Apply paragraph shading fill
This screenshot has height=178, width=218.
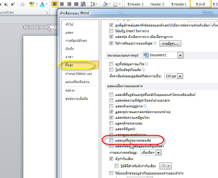click(x=105, y=4)
